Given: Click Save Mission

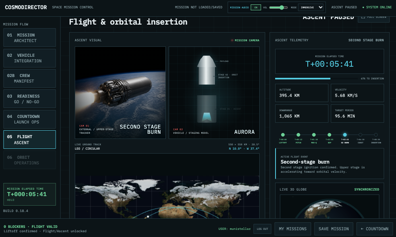Looking at the screenshot, I should click(x=334, y=229).
